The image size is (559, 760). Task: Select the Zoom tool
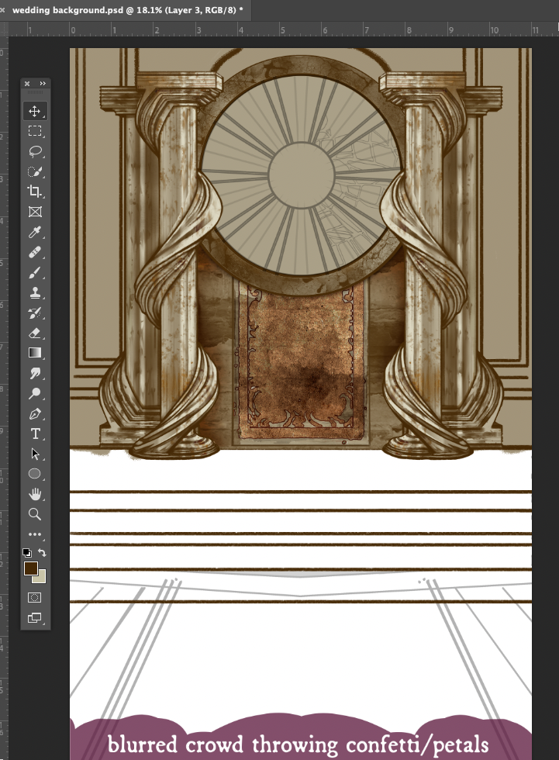pos(35,513)
